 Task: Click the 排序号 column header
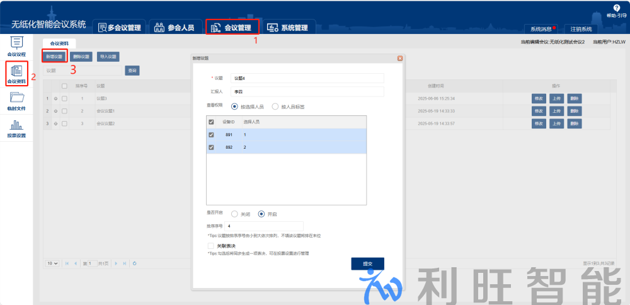[82, 86]
